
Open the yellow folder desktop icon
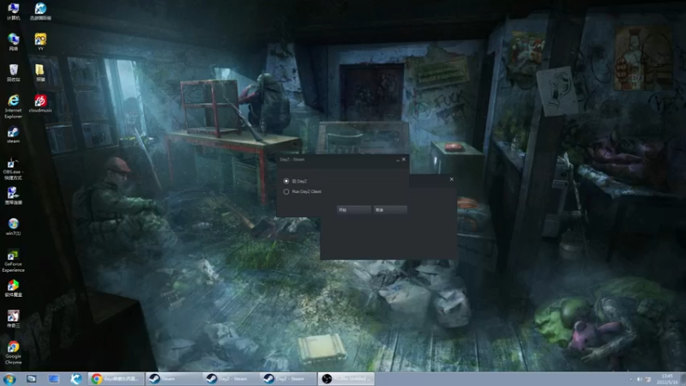point(40,73)
